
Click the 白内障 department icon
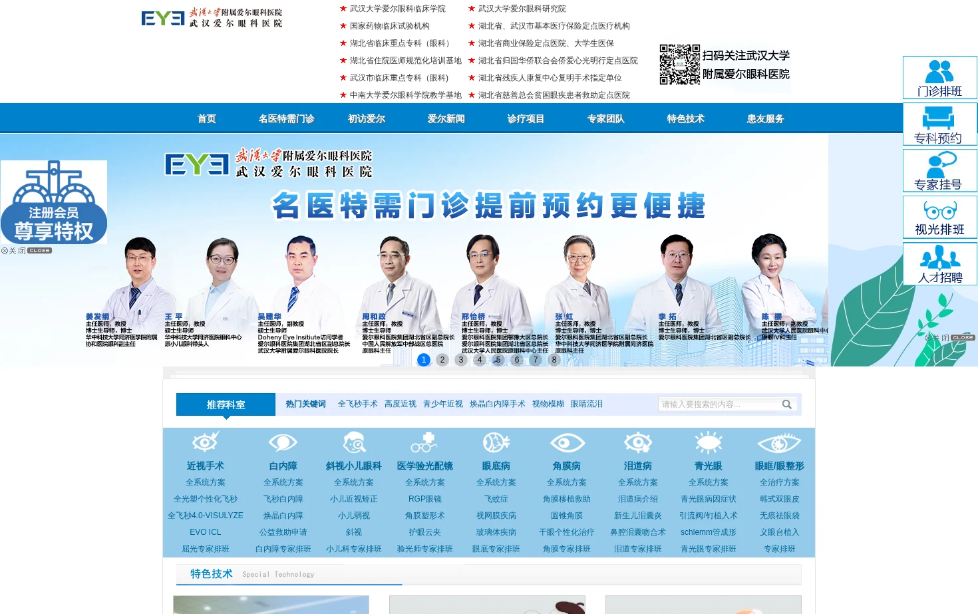283,442
